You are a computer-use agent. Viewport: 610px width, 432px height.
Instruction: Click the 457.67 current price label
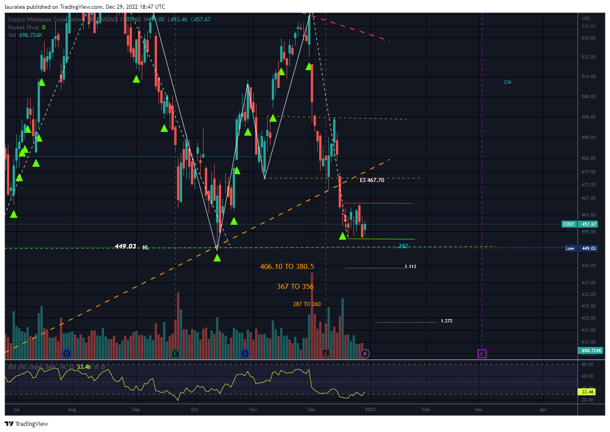(x=589, y=224)
